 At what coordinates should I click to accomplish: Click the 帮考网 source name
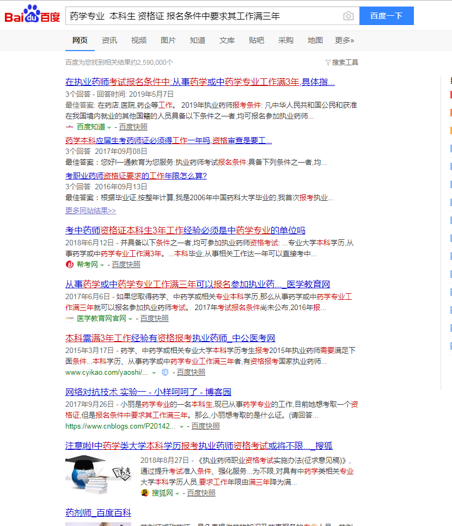[x=87, y=264]
